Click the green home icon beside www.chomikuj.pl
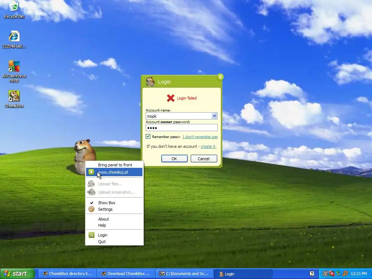The width and height of the screenshot is (372, 279). coord(91,172)
